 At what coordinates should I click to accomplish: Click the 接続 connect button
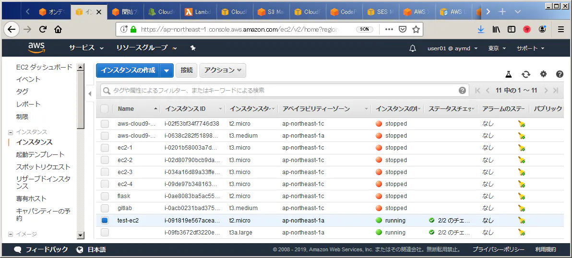pos(186,70)
